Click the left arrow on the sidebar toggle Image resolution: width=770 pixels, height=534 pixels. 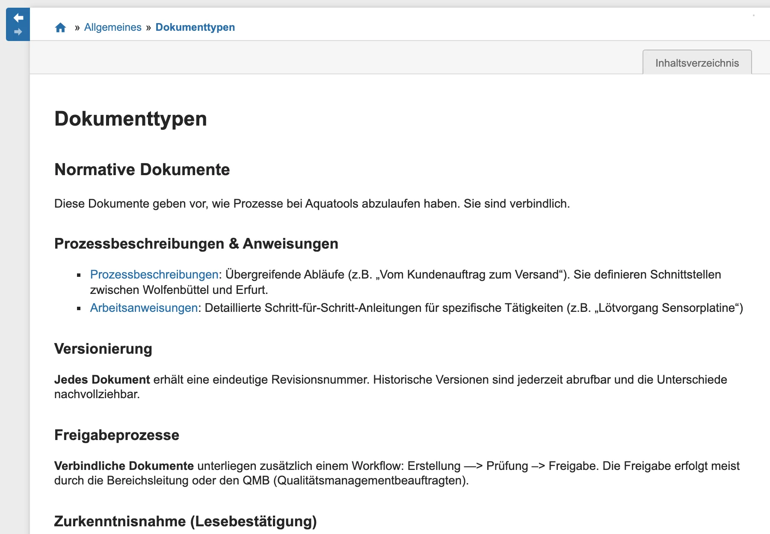click(x=18, y=18)
